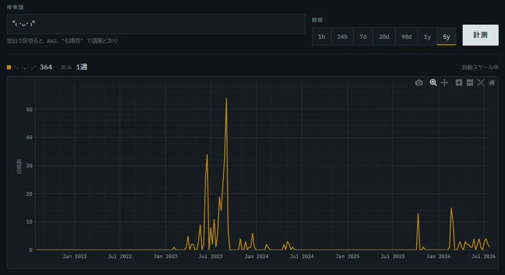Click the Jan 2023 axis label
505x275 pixels.
coord(166,256)
